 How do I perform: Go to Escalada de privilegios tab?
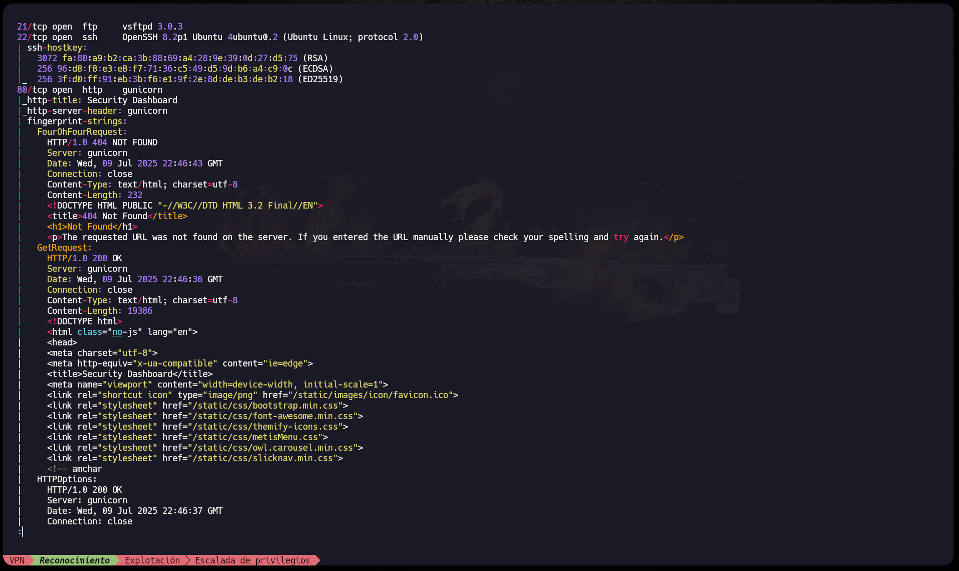pyautogui.click(x=252, y=560)
